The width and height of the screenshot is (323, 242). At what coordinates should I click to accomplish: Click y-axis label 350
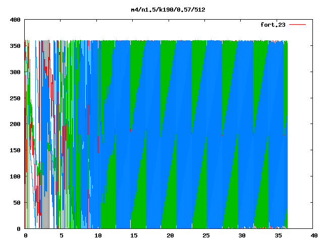click(x=15, y=46)
